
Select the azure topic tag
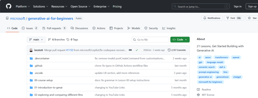tap(208, 57)
